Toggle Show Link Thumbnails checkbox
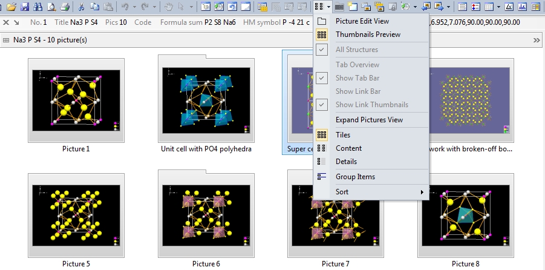The image size is (545, 270). 371,105
